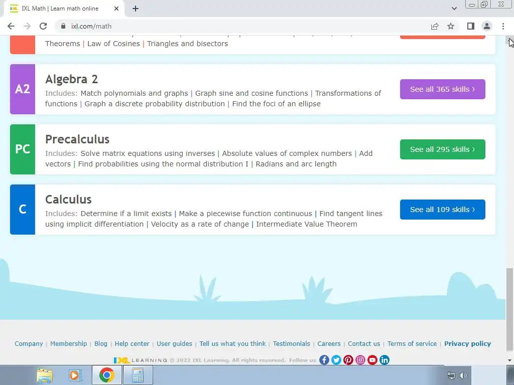Viewport: 514px width, 385px height.
Task: Open IXL's Facebook page icon
Action: [x=324, y=360]
